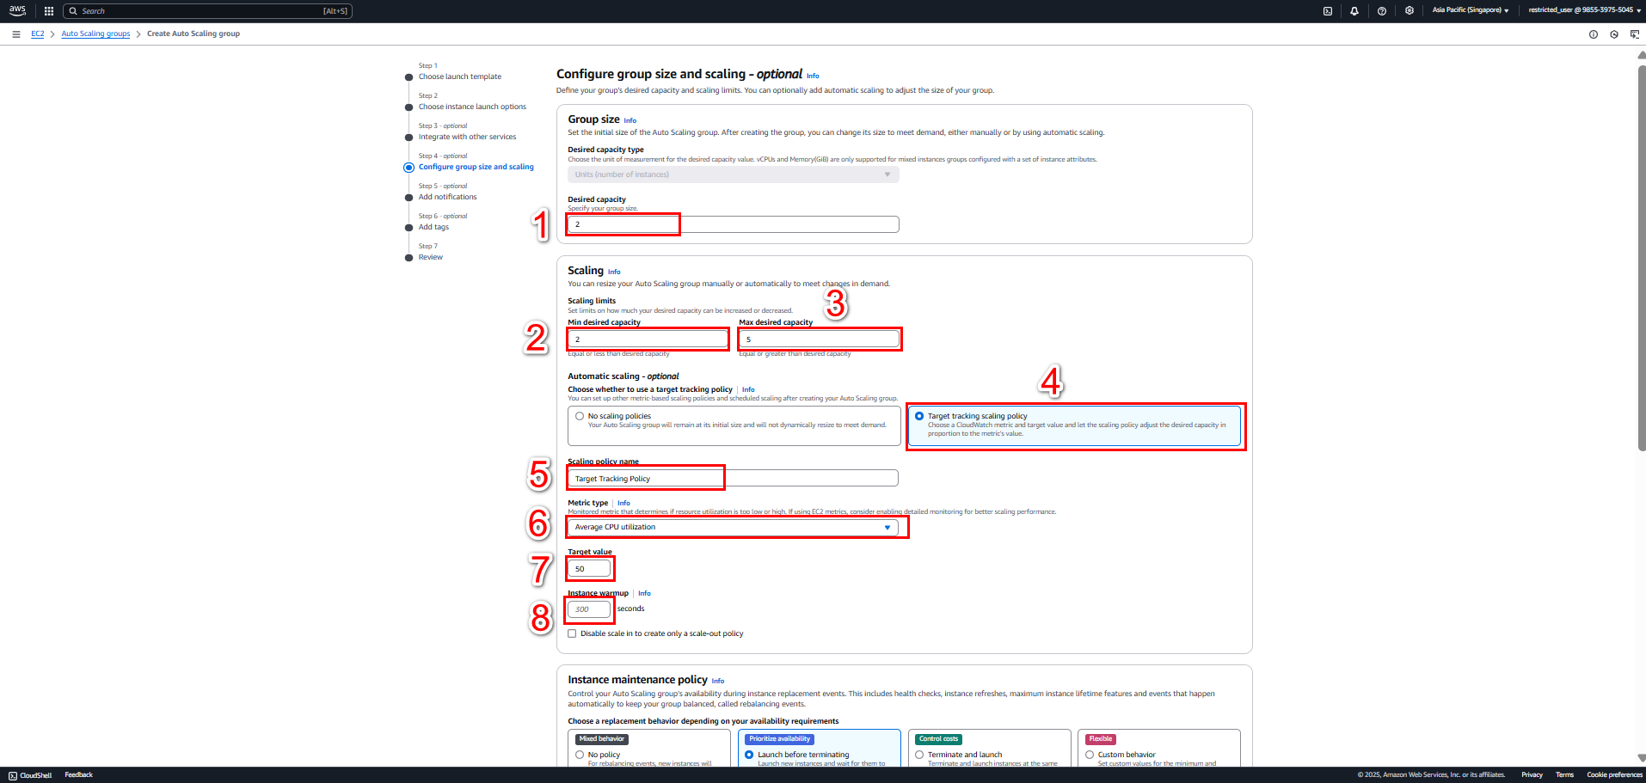
Task: Open the Privacy footer link
Action: (x=1532, y=774)
